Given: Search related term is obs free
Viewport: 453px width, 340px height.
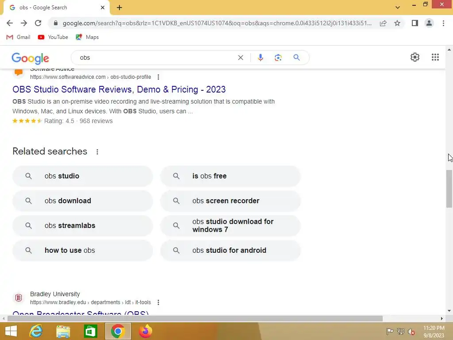Looking at the screenshot, I should pos(230,176).
